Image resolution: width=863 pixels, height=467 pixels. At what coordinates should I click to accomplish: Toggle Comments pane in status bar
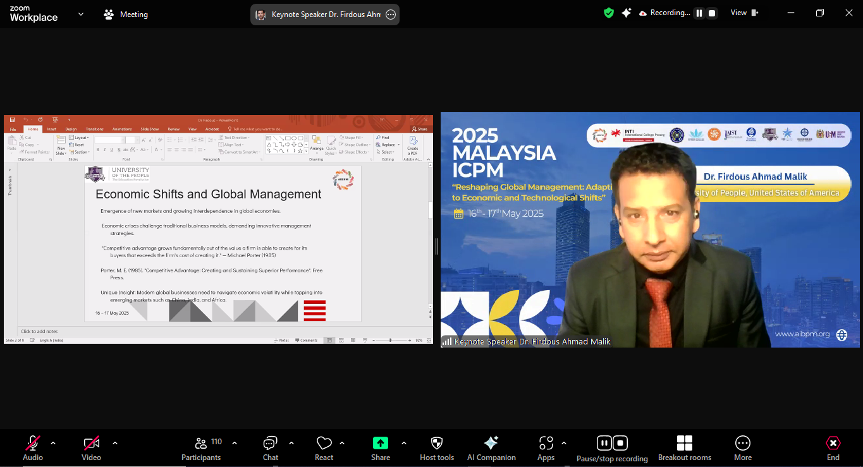pyautogui.click(x=307, y=340)
